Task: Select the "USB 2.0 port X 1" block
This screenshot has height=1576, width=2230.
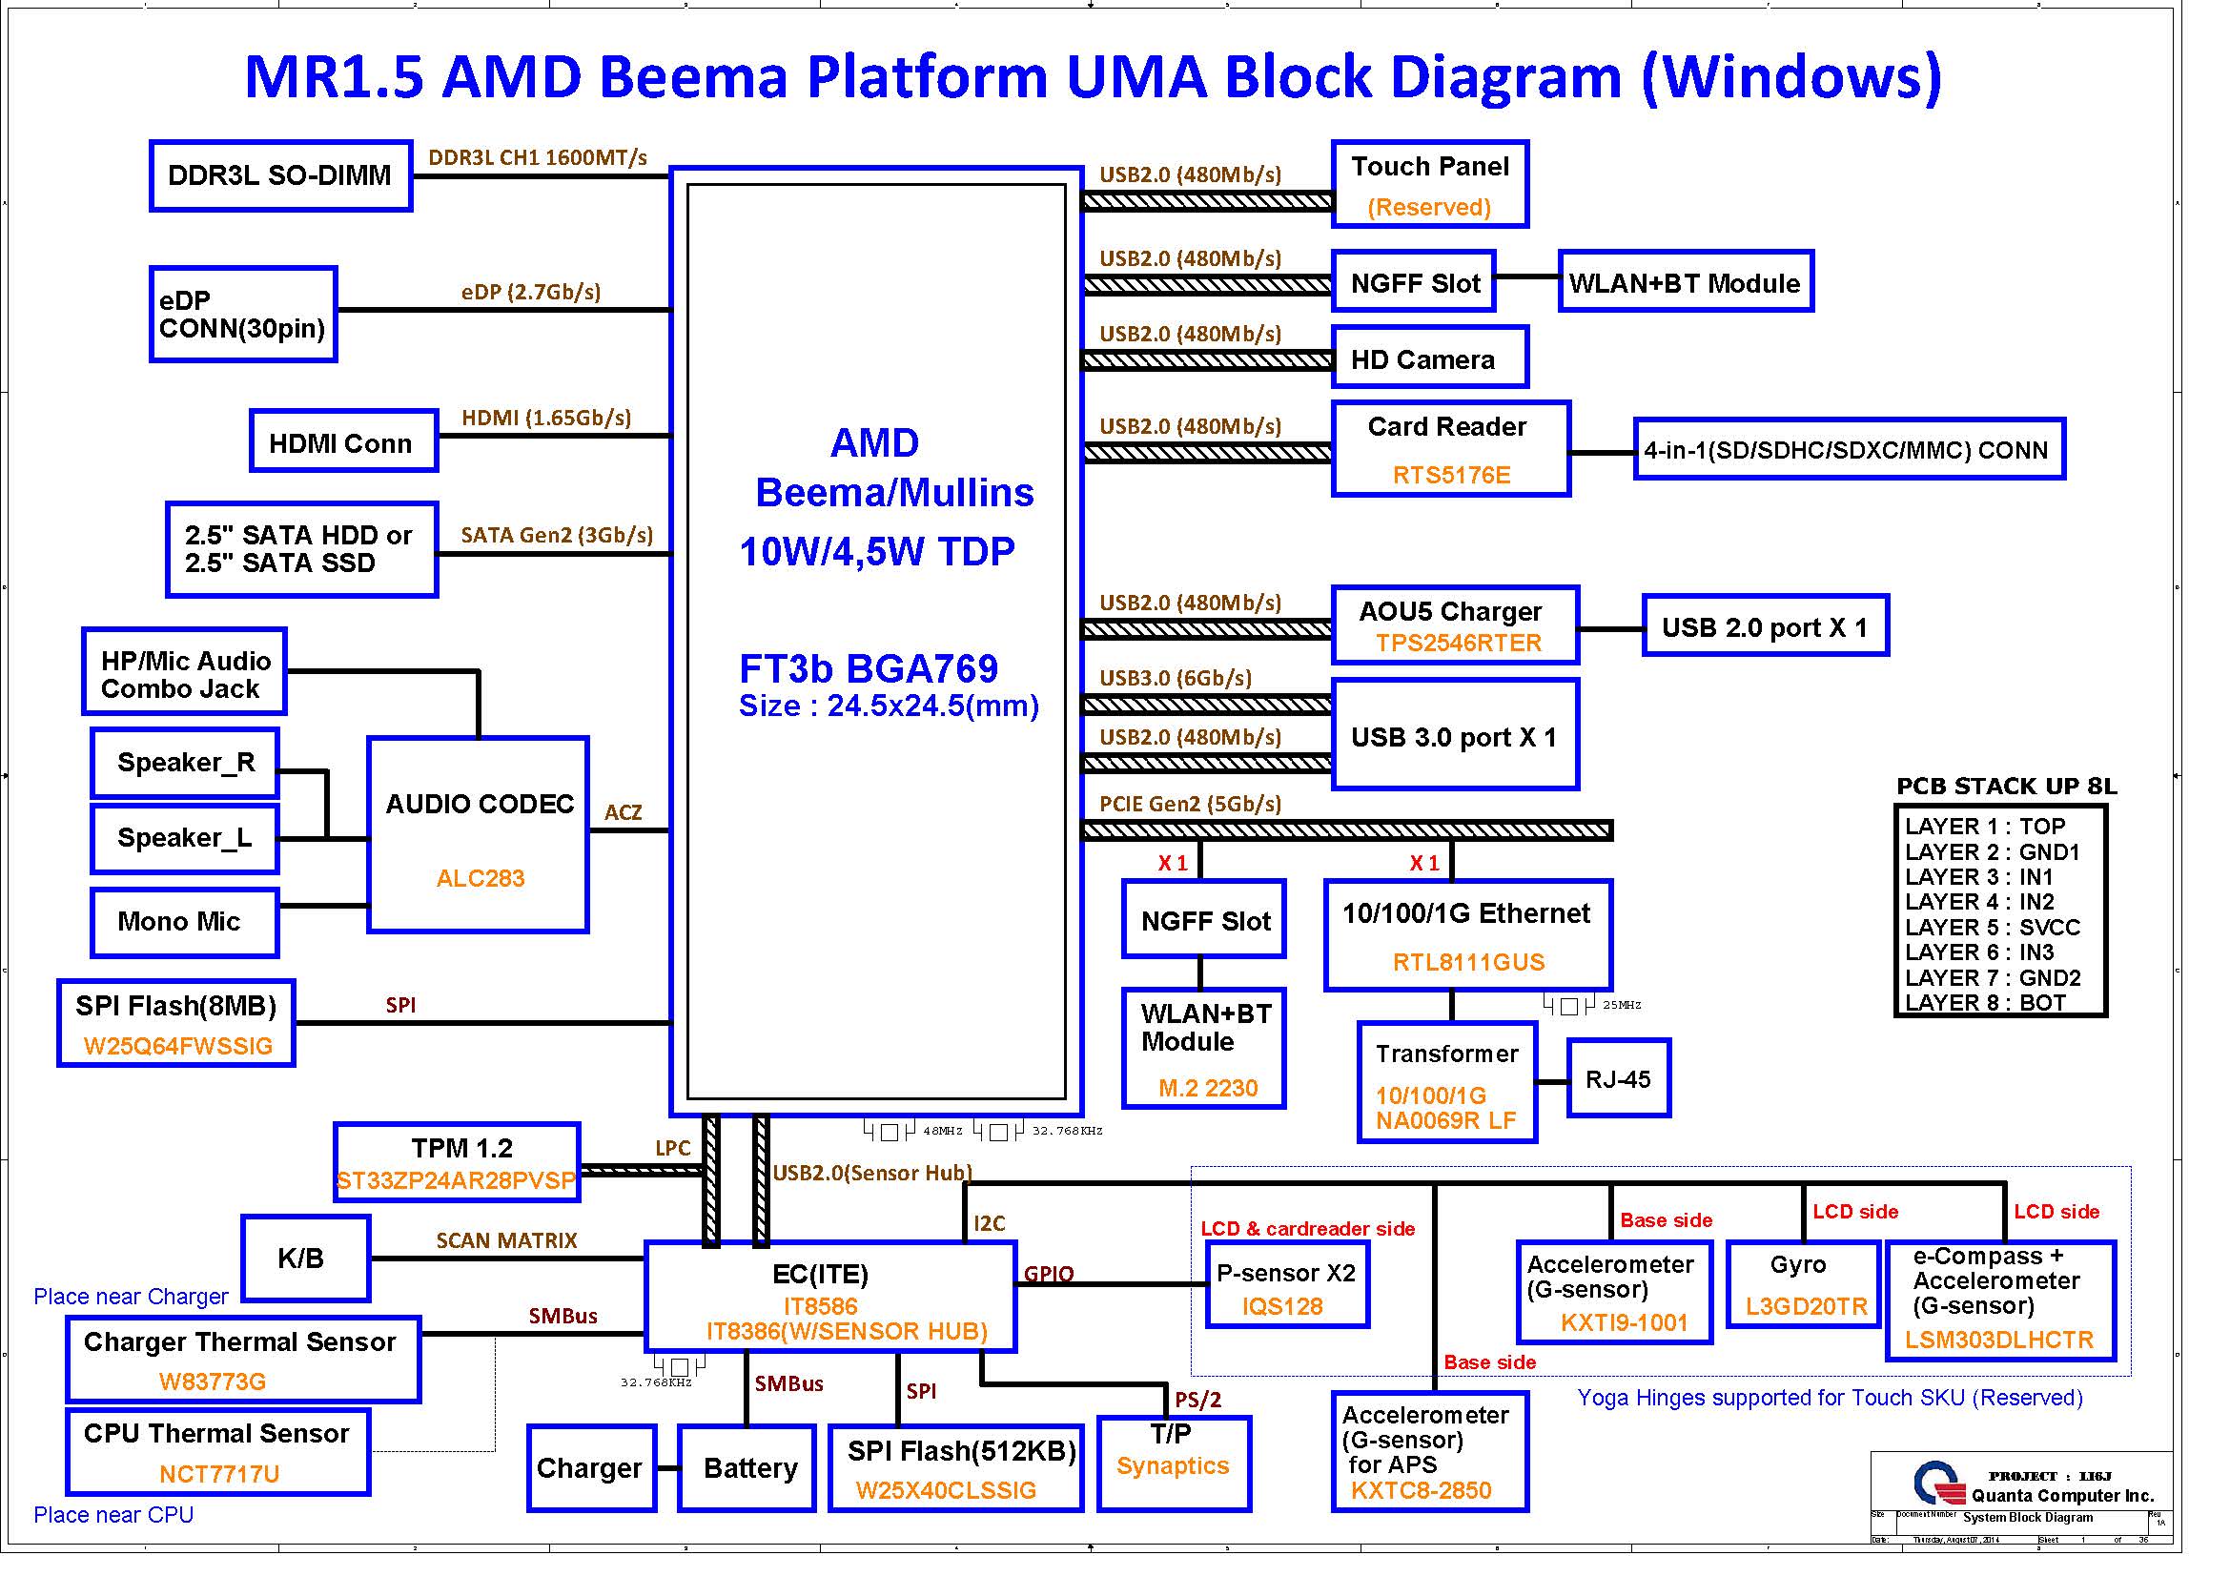Action: point(1765,626)
